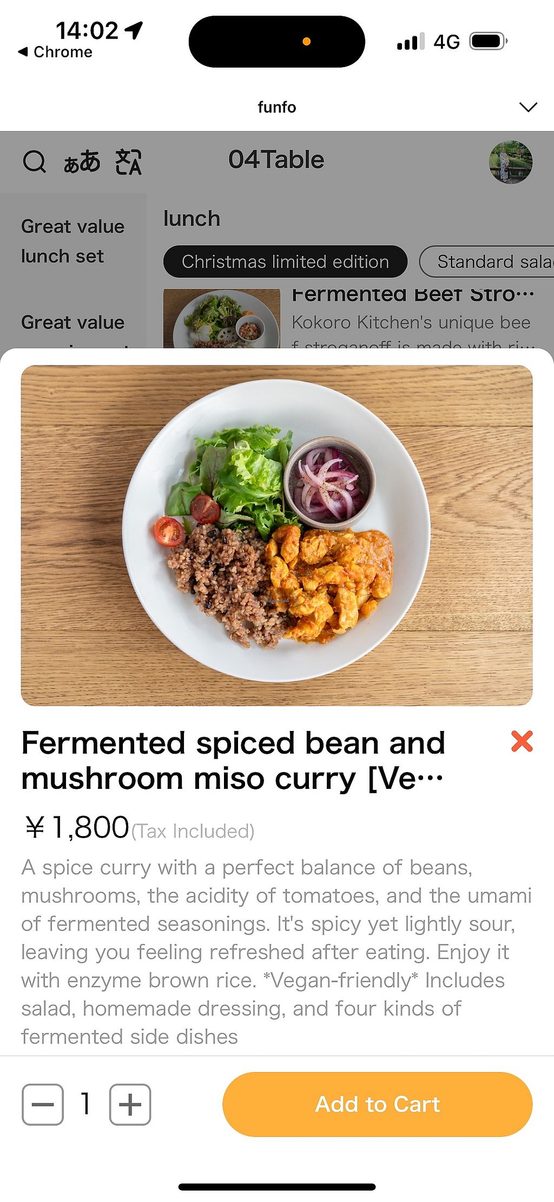Tap the search magnifier icon

click(35, 161)
